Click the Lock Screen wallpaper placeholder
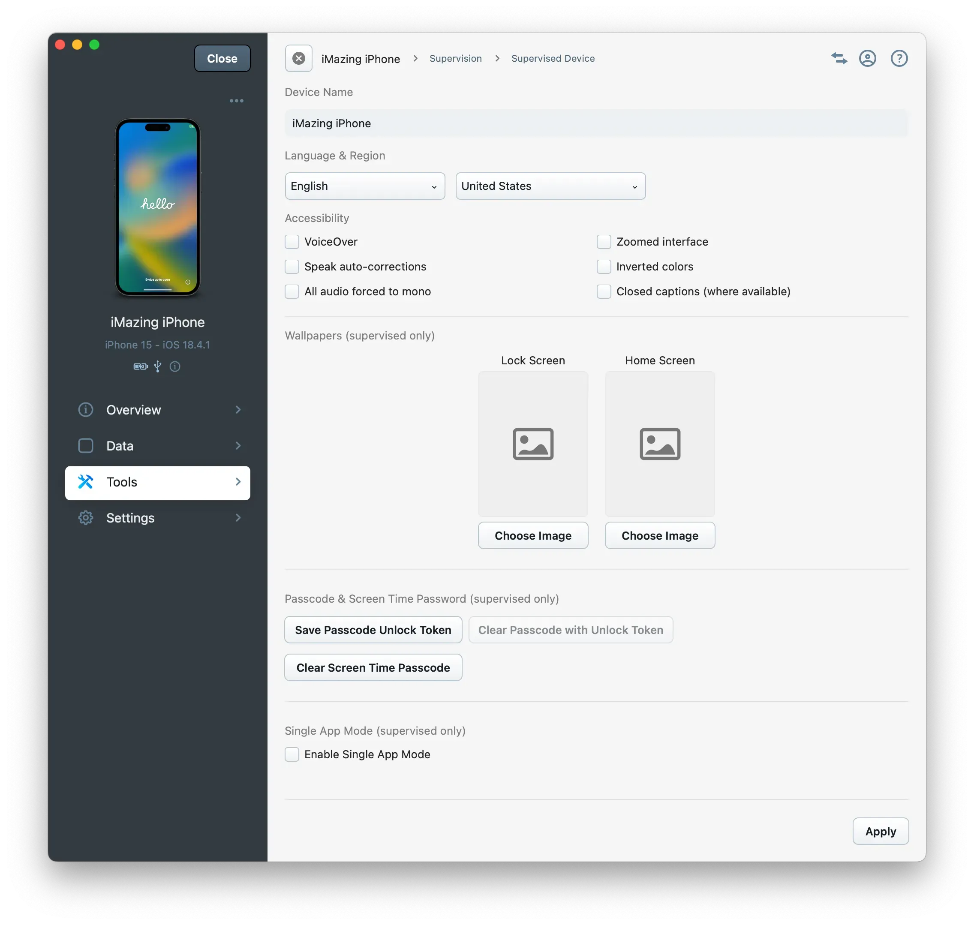 pos(532,444)
